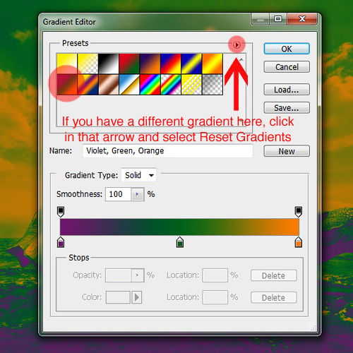Open the Opacity arrow in Stops
Screen dimensions: 353x353
coord(138,275)
